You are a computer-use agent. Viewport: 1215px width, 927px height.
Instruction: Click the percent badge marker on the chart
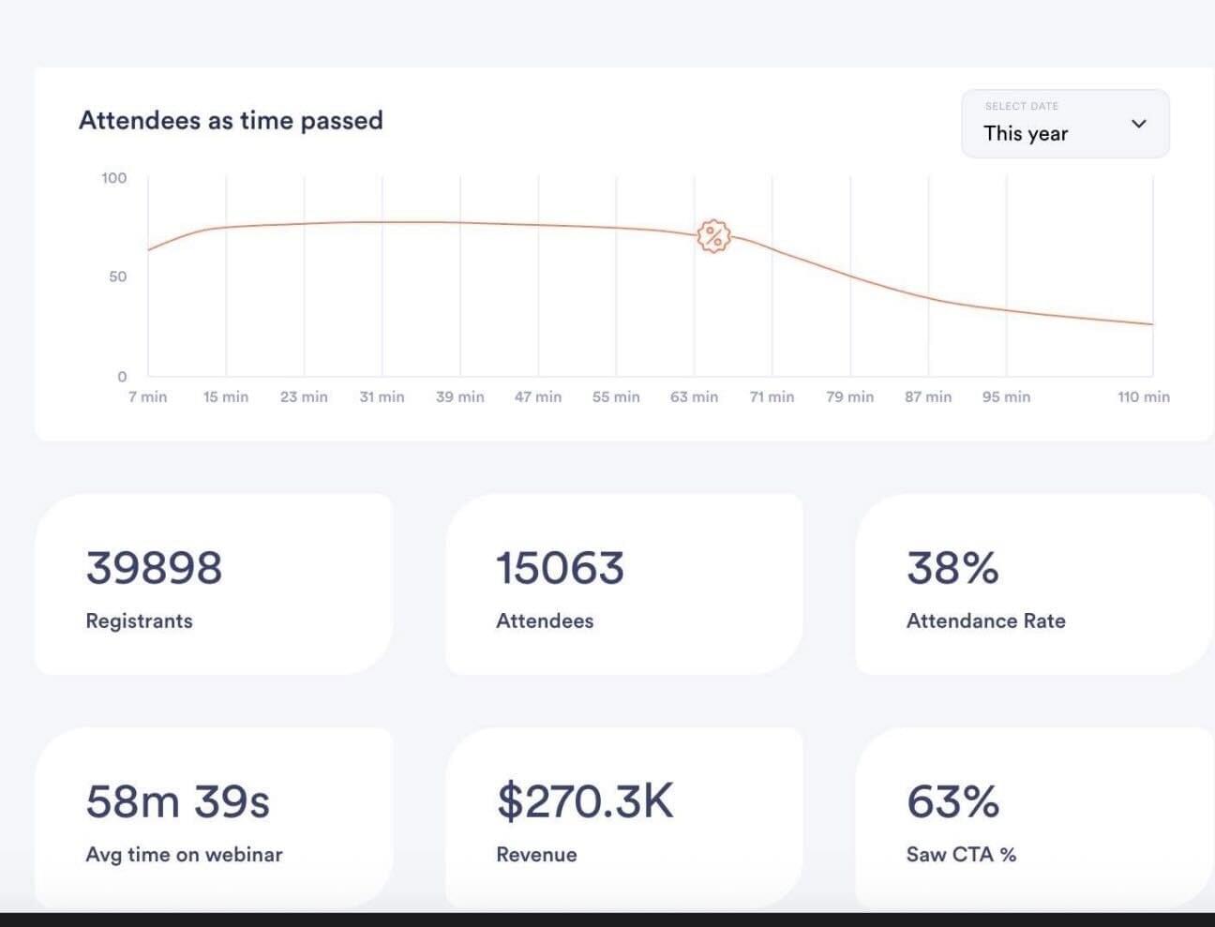(x=713, y=236)
